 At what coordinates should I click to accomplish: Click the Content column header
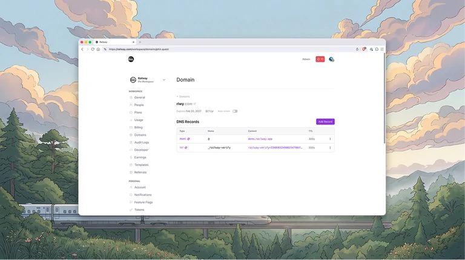tap(252, 131)
